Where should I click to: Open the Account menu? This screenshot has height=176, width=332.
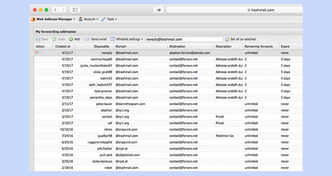(88, 19)
